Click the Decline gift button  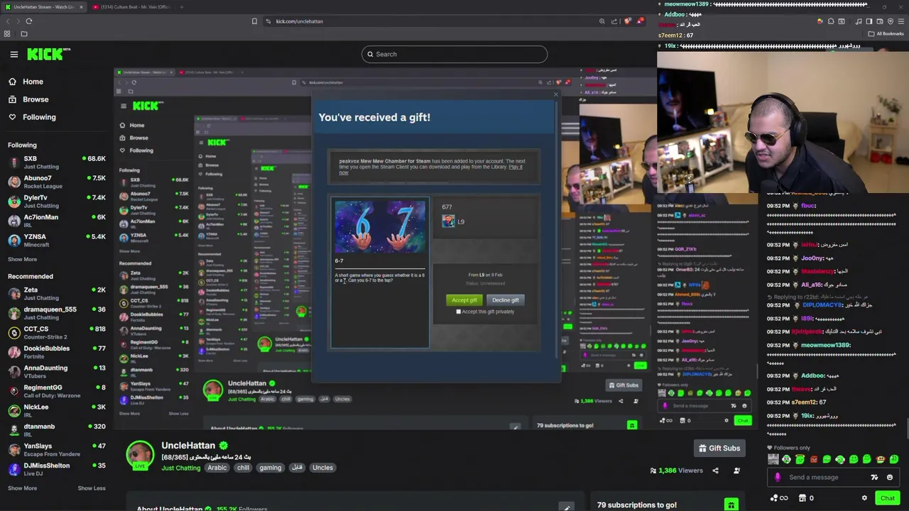(x=506, y=300)
